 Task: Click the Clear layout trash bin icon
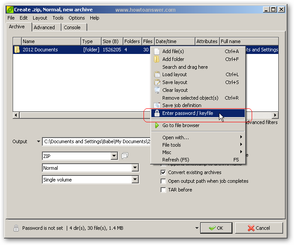157,90
